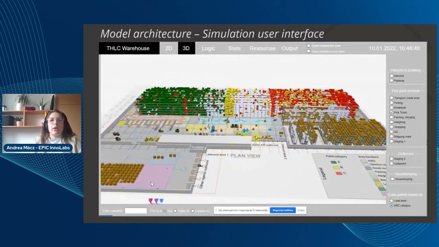
Task: Enable the Weighing checkbox
Action: coord(392,122)
